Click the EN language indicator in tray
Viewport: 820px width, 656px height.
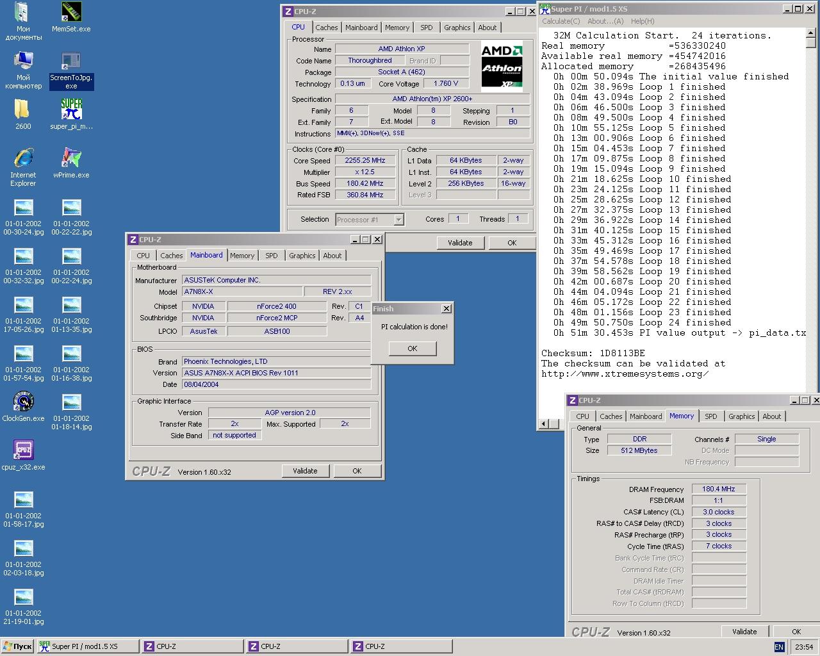[779, 647]
